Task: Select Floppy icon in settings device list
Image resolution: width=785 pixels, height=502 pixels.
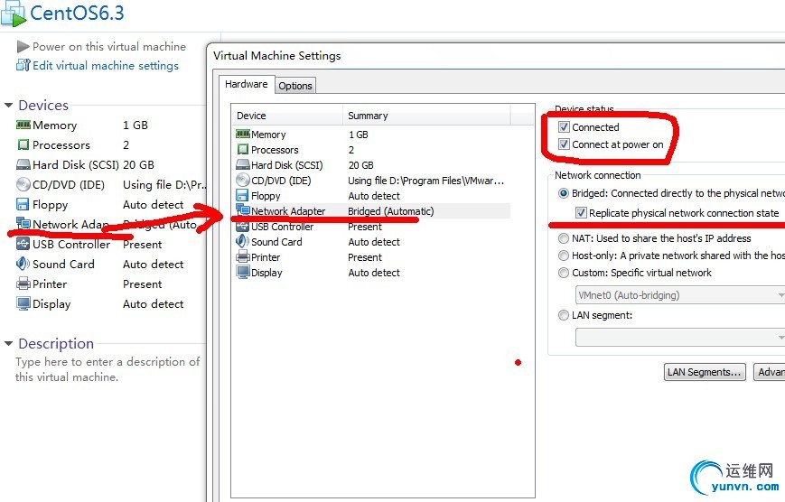Action: [x=242, y=195]
